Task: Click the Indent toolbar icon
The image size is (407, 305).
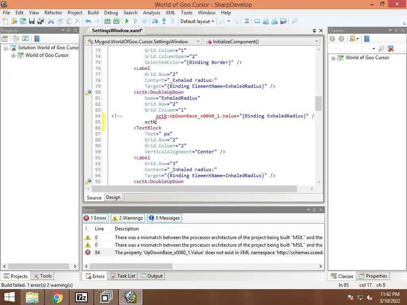Action: click(x=246, y=21)
